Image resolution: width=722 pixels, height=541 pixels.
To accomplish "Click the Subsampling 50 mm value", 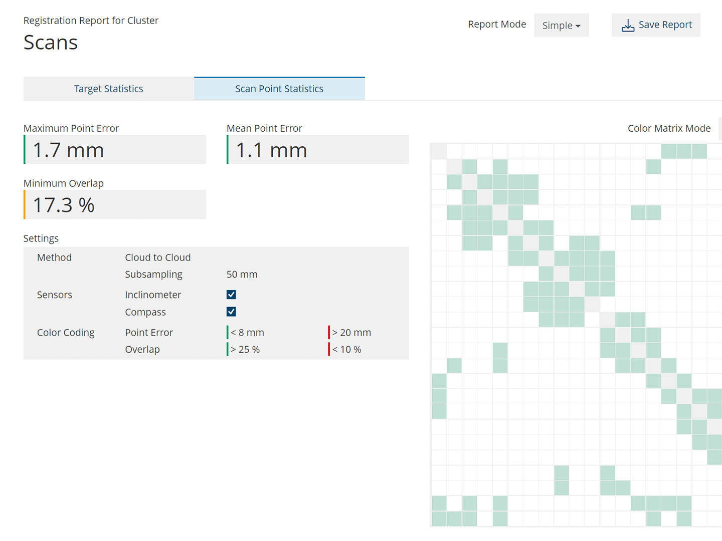I will click(242, 275).
